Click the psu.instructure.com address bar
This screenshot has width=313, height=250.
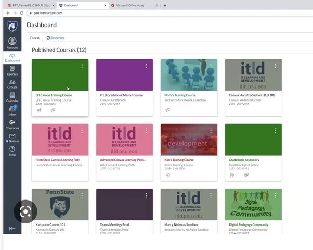pyautogui.click(x=169, y=13)
